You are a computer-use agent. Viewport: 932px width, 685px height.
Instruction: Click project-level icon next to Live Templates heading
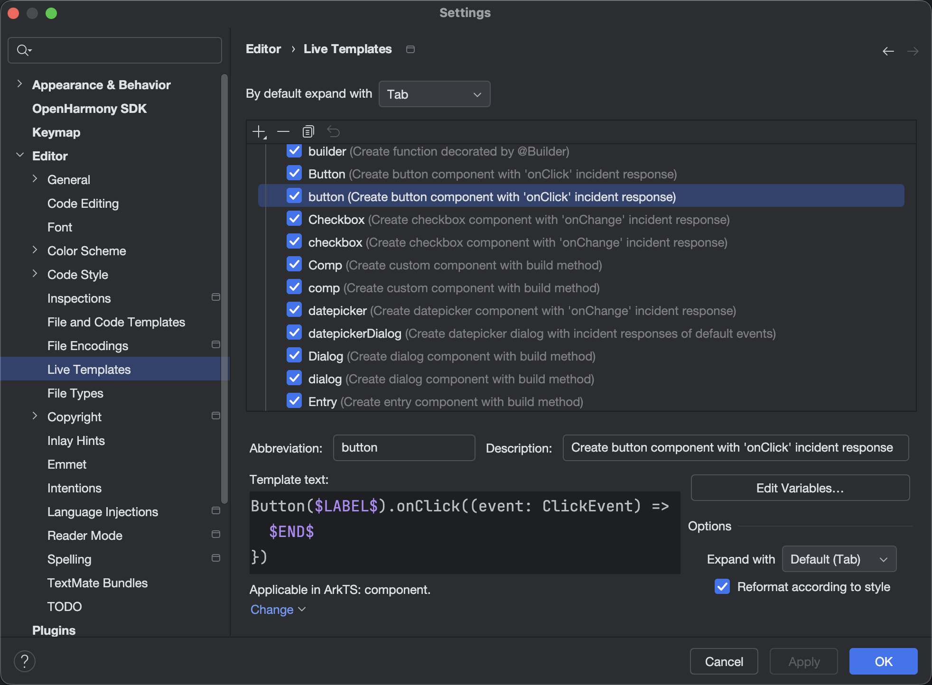click(410, 49)
